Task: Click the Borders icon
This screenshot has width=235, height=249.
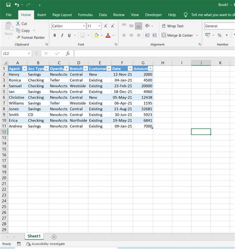Action: (82, 35)
